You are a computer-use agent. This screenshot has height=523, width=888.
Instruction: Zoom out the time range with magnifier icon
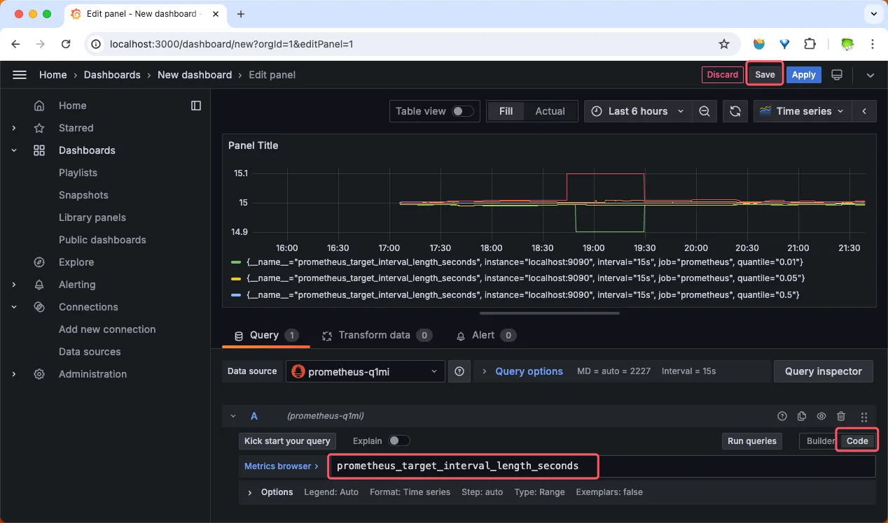click(705, 110)
